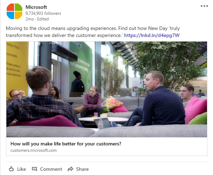Click the '2mo · Edited' timestamp

coord(37,19)
